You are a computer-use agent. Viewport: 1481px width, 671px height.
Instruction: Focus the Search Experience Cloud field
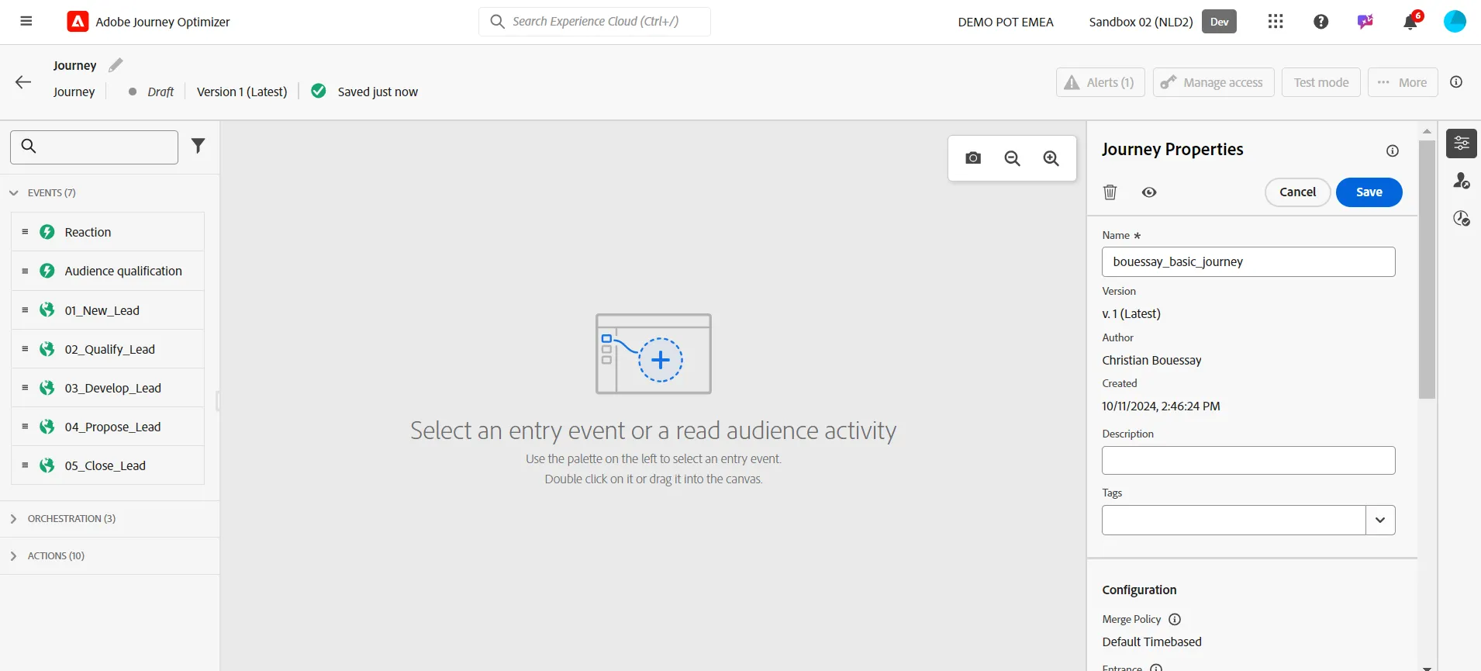click(x=595, y=22)
